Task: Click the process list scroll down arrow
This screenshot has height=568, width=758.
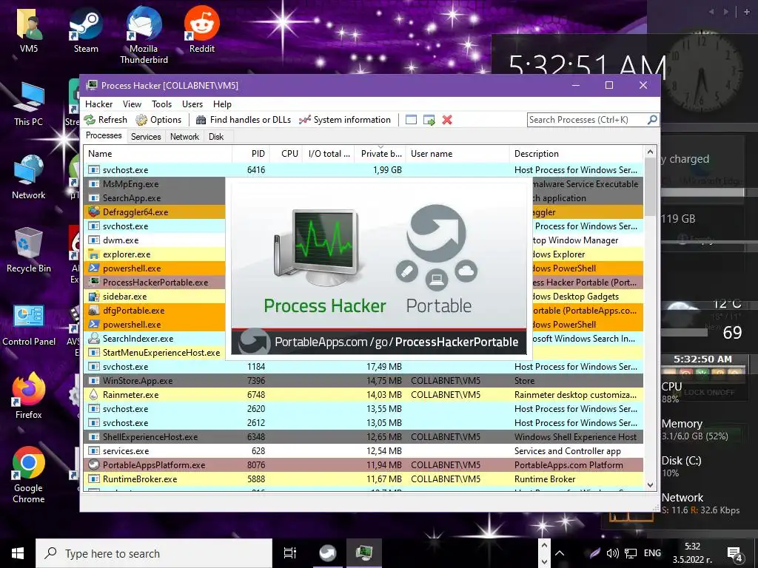Action: (x=650, y=485)
